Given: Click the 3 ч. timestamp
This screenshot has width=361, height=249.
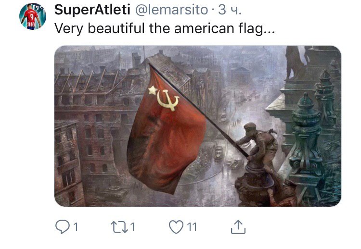Looking at the screenshot, I should (x=230, y=10).
